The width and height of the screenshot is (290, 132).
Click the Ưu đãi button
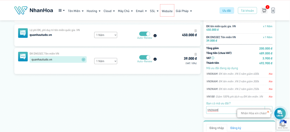click(x=227, y=11)
